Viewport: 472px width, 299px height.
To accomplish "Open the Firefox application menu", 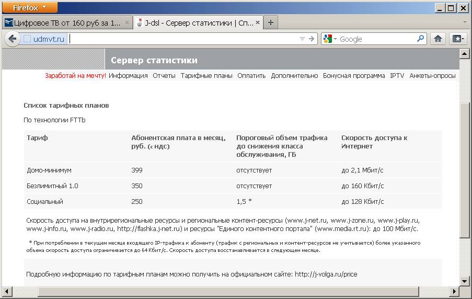I will (x=29, y=7).
